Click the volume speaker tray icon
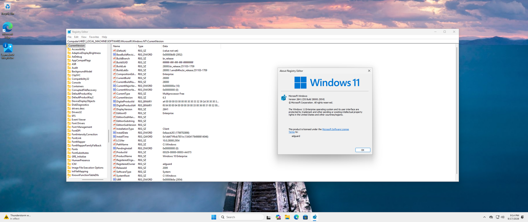This screenshot has width=528, height=222. point(503,217)
